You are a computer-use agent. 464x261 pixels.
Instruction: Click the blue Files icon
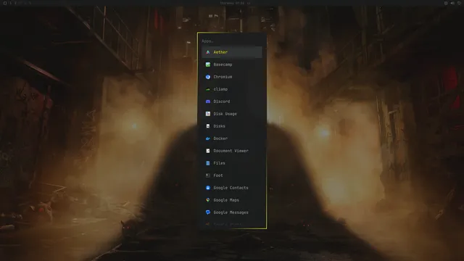coord(208,163)
